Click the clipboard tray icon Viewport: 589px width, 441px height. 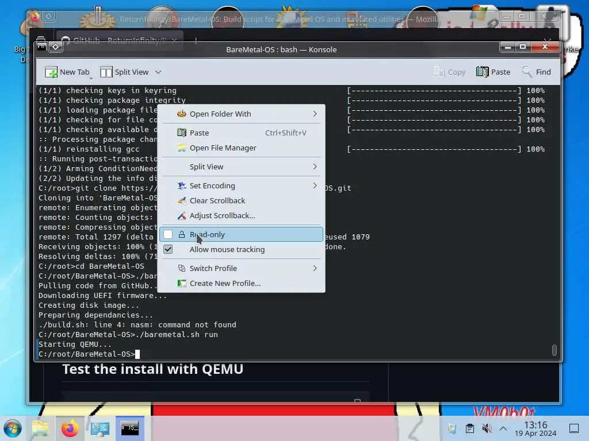coord(469,428)
